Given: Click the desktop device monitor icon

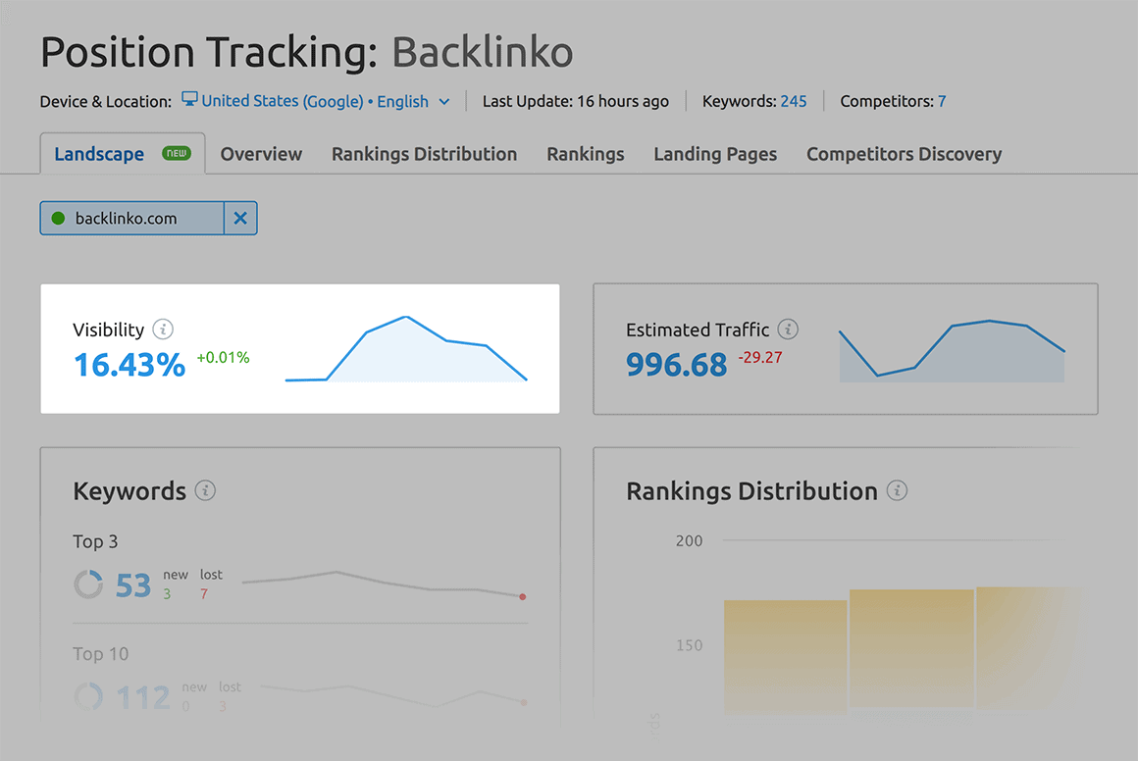Looking at the screenshot, I should pos(189,99).
